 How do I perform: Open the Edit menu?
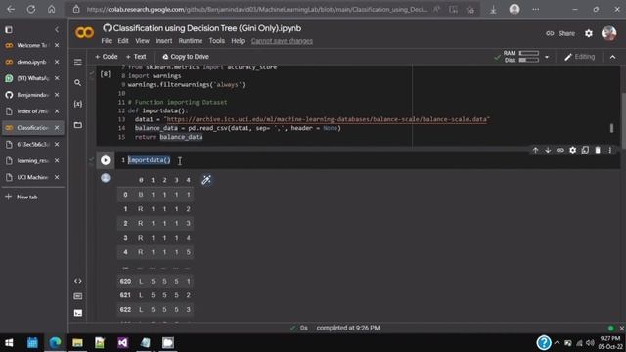coord(123,41)
